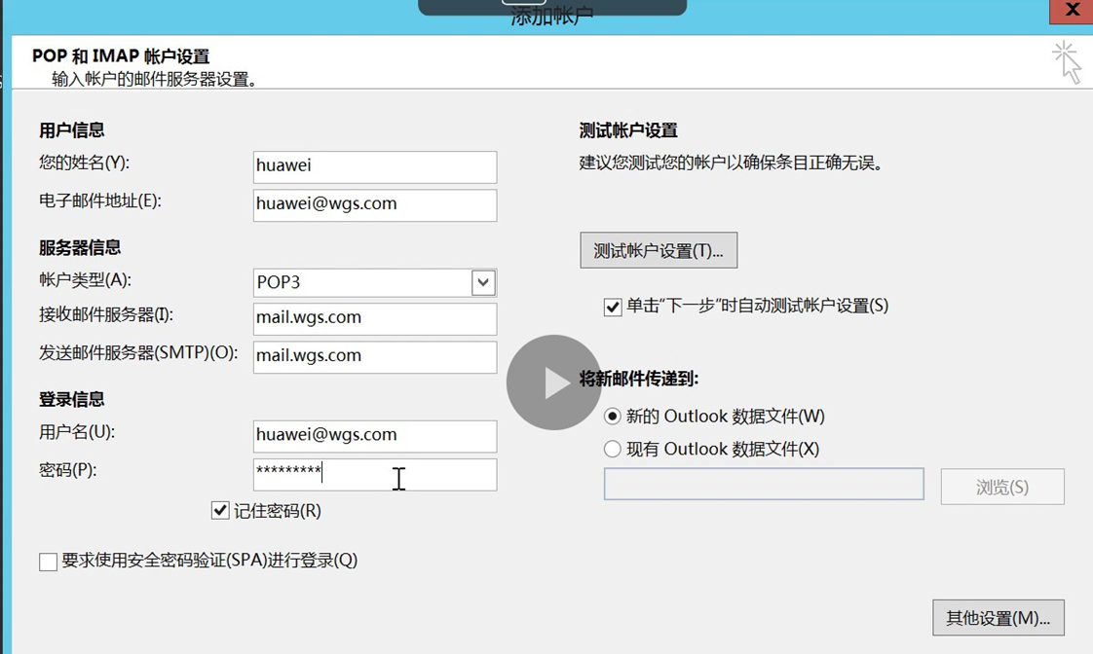Click the Your Name field containing huawei
The height and width of the screenshot is (654, 1093).
click(375, 167)
